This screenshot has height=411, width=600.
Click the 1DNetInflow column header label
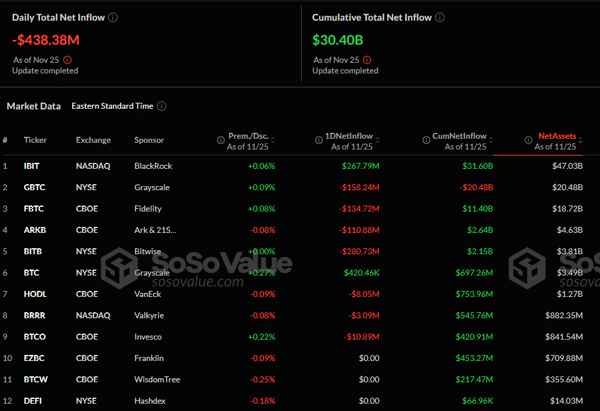pos(348,136)
